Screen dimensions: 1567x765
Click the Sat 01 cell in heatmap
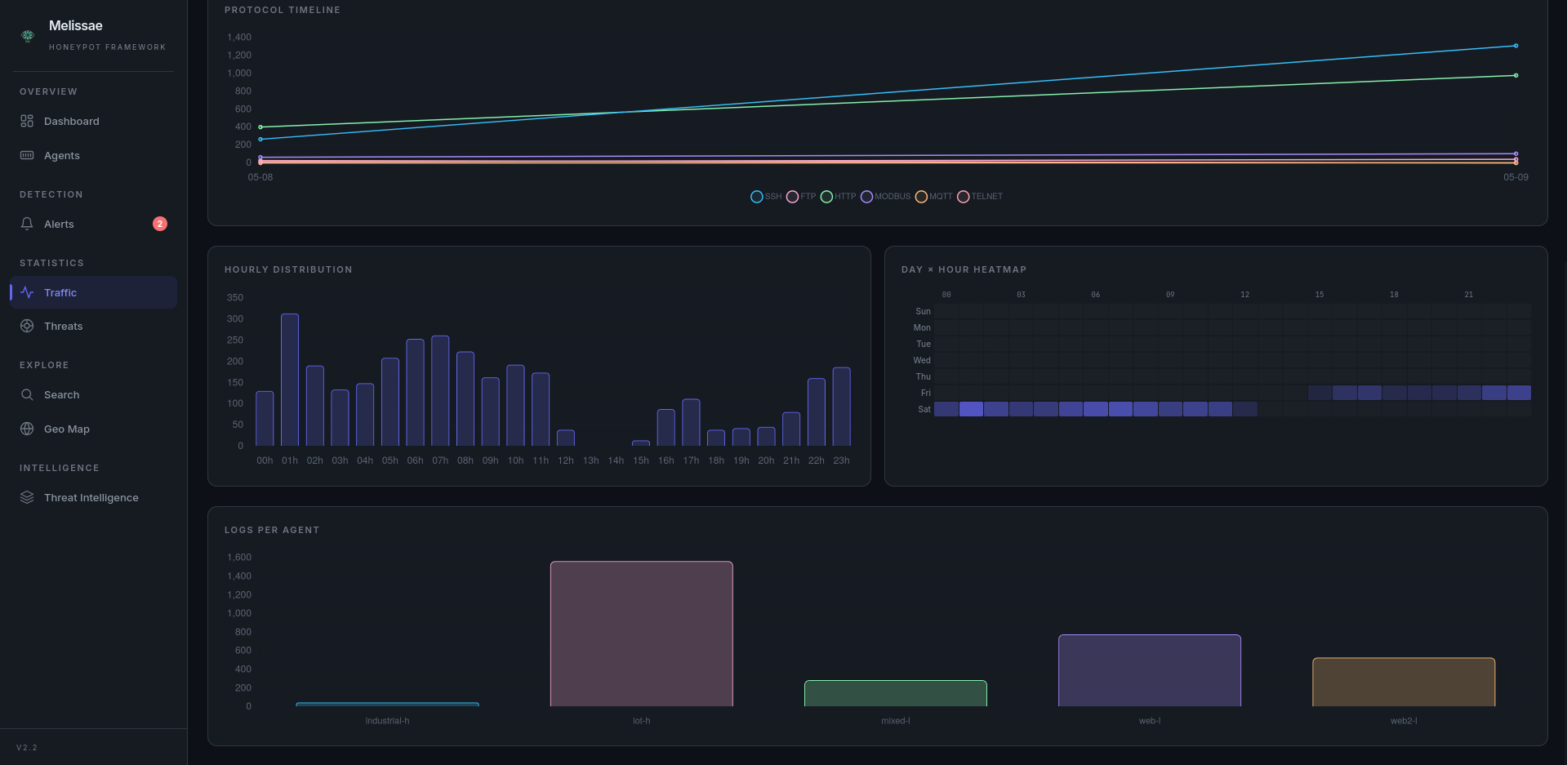(971, 409)
